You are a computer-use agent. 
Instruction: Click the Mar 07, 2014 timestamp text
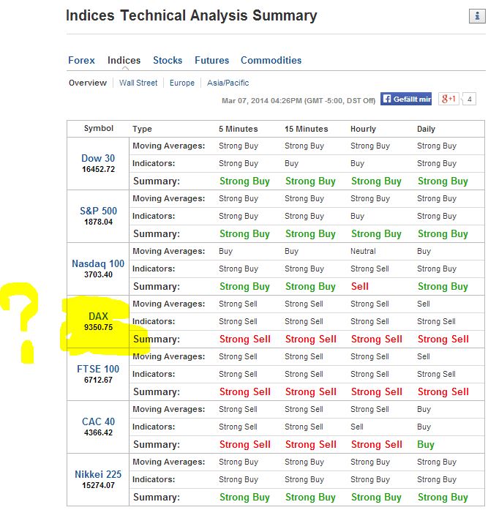pos(298,100)
